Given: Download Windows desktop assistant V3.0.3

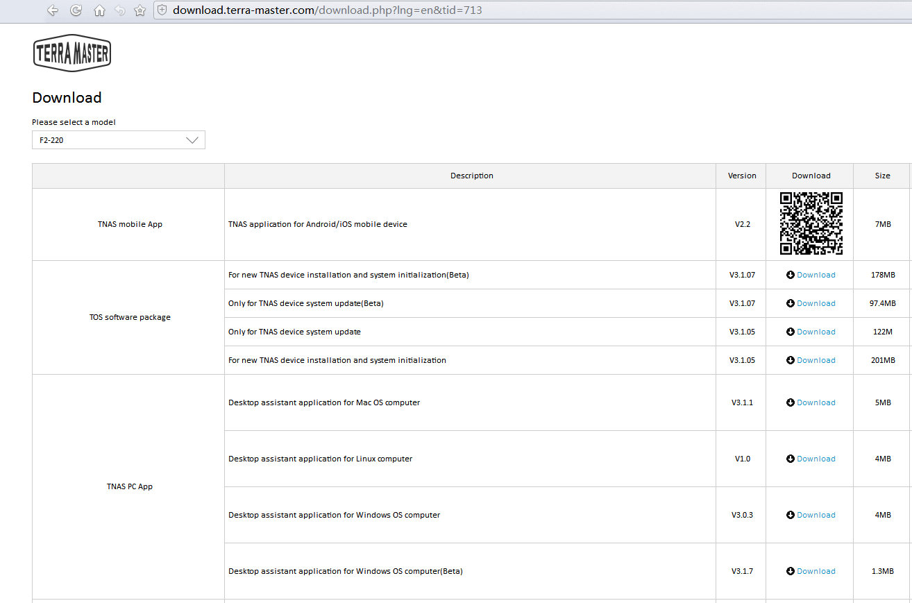Looking at the screenshot, I should [x=816, y=516].
